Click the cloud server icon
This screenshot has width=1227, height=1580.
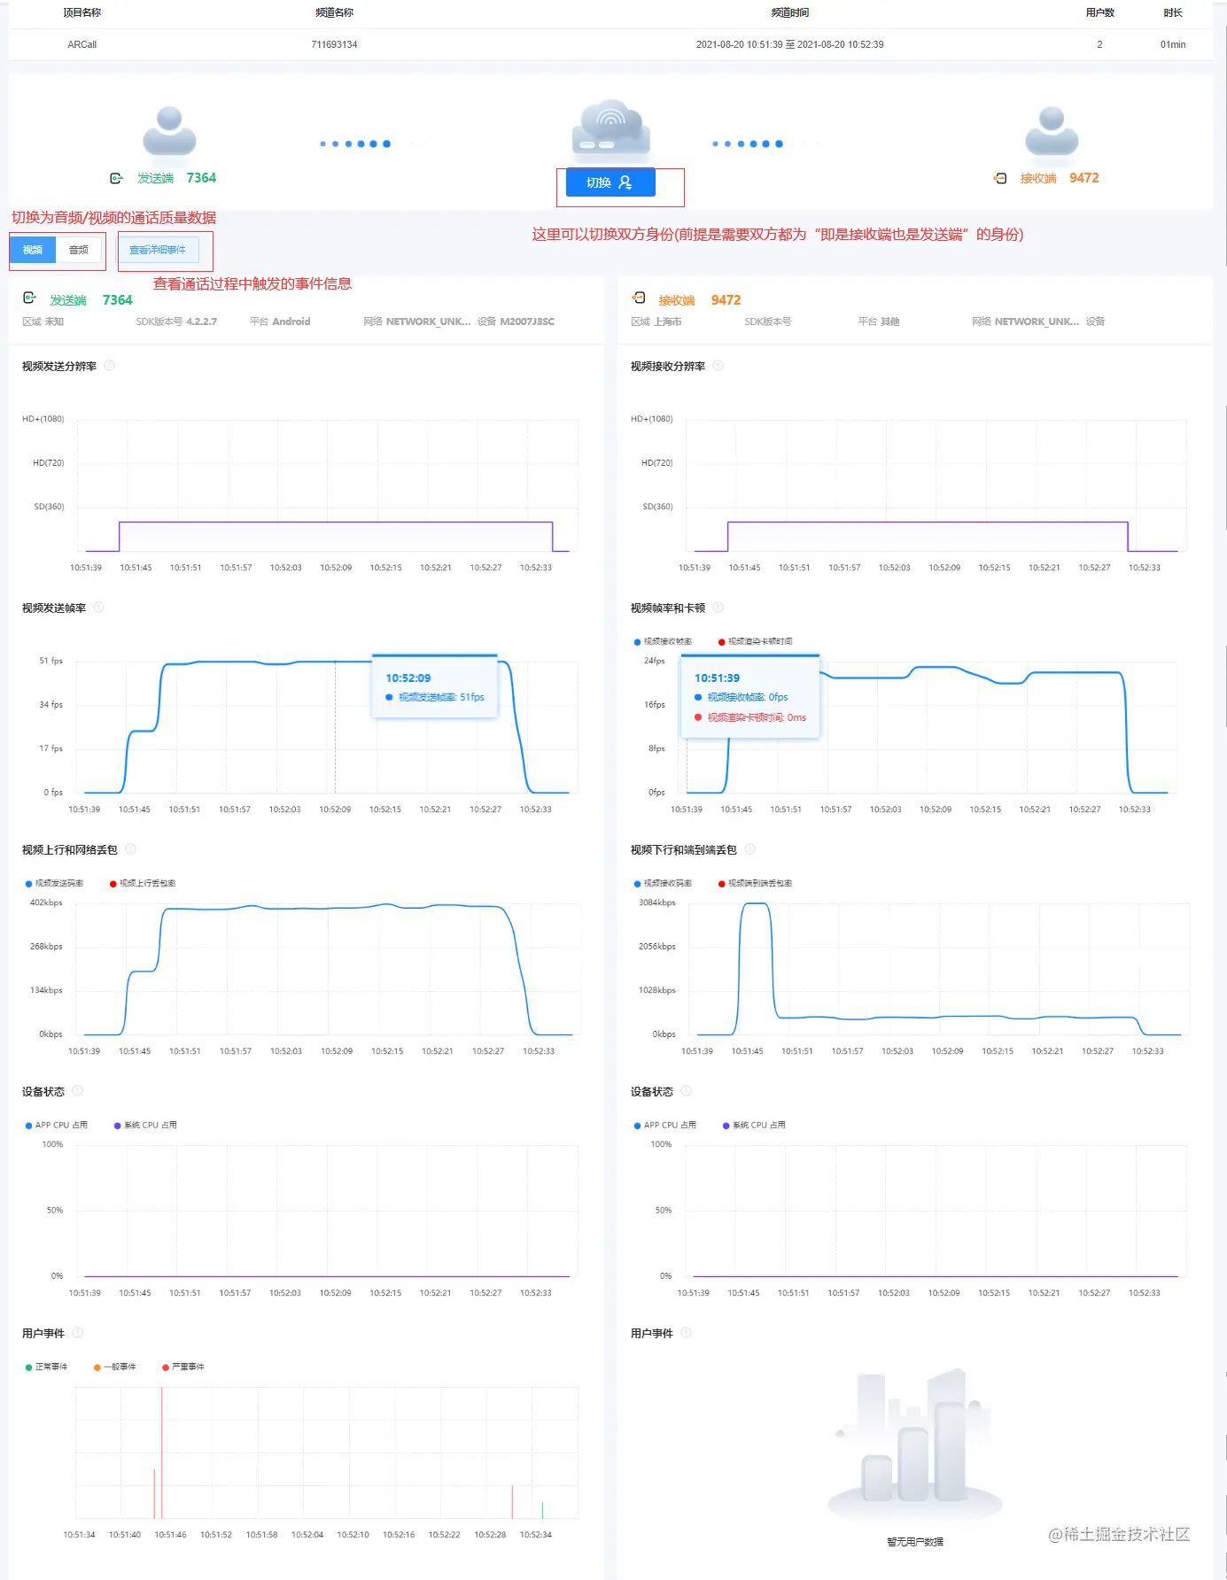click(x=610, y=128)
